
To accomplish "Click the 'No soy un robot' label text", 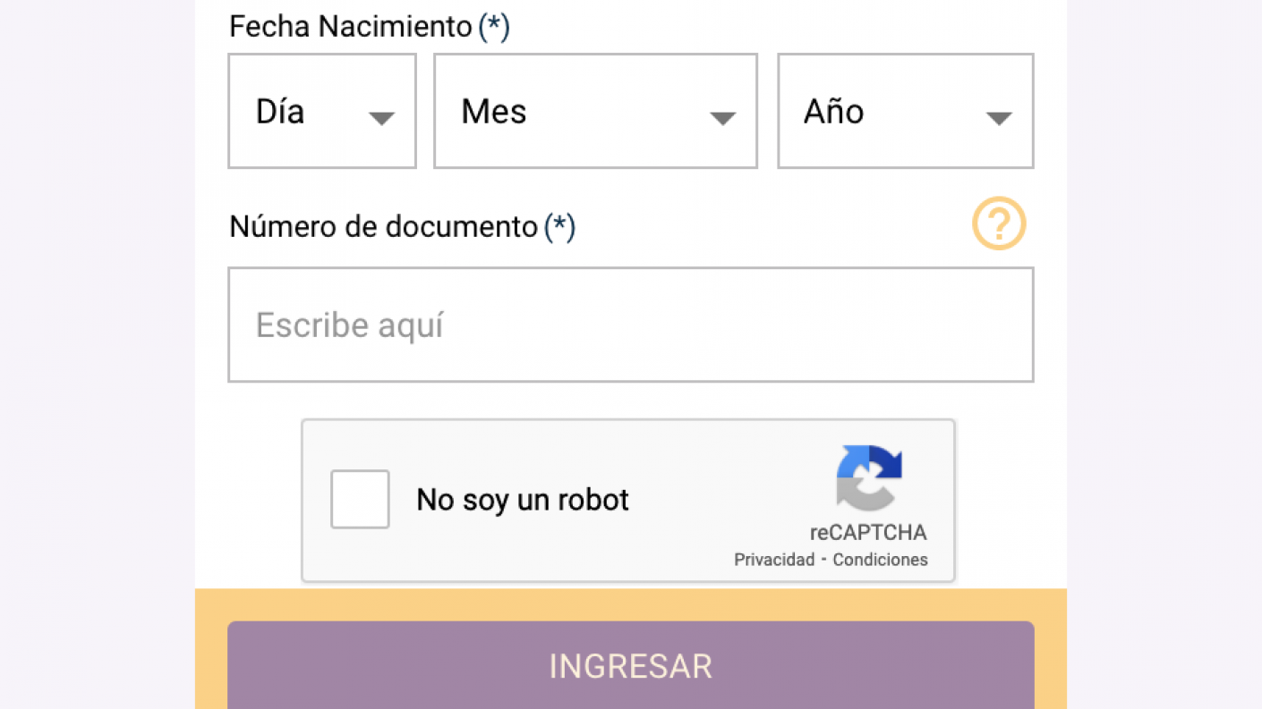I will tap(523, 500).
